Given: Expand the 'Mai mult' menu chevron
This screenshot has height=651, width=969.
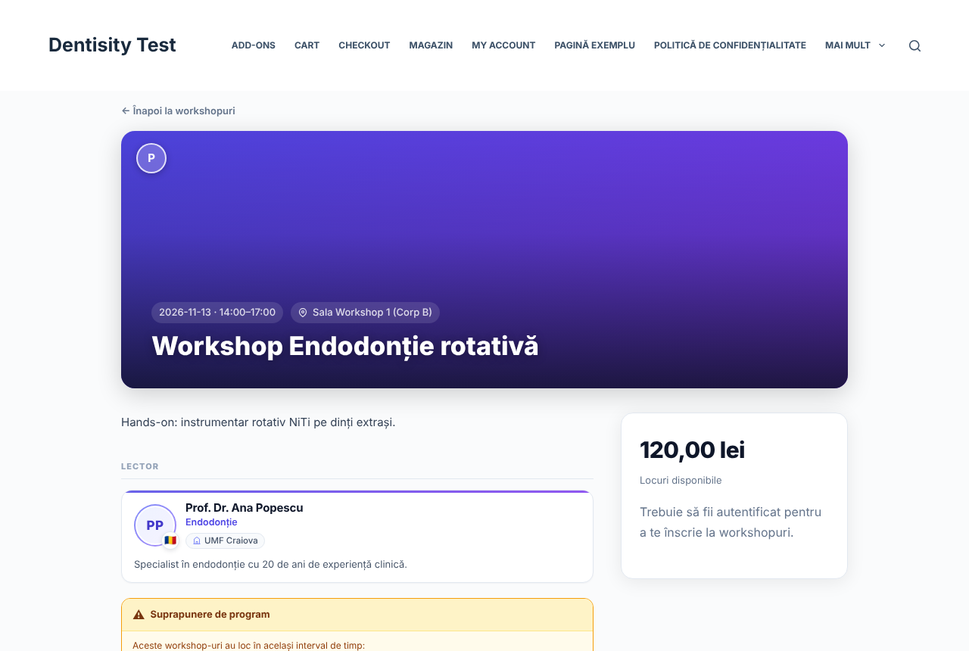Looking at the screenshot, I should tap(882, 45).
